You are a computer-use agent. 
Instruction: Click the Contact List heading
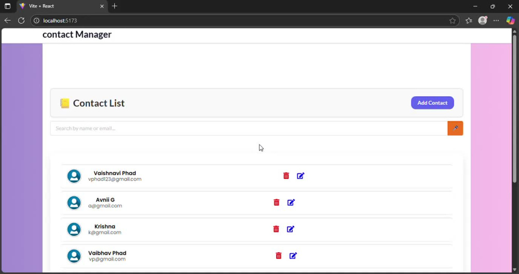99,103
